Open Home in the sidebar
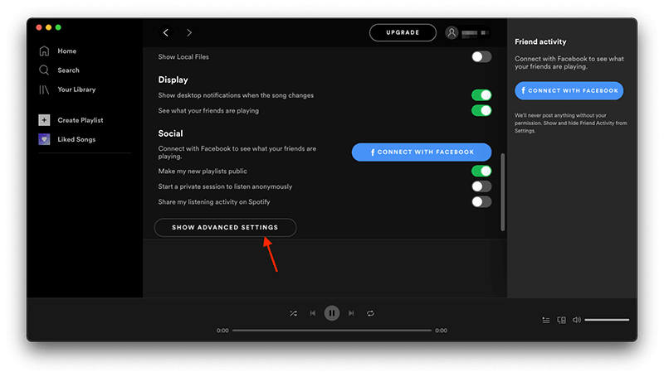664x377 pixels. click(x=67, y=51)
